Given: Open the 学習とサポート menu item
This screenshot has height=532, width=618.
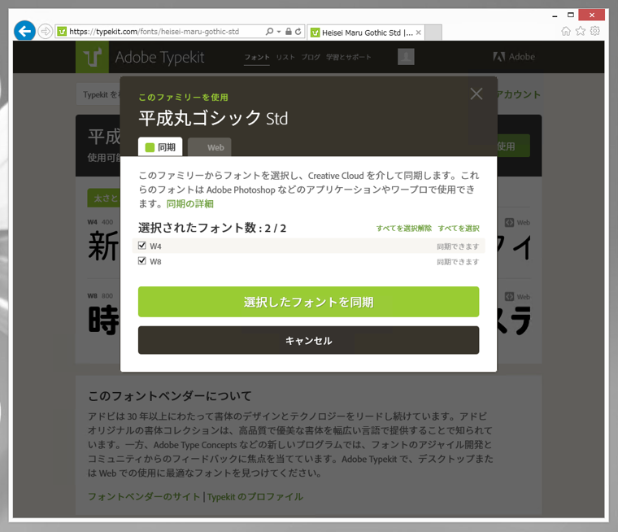Looking at the screenshot, I should pos(348,57).
